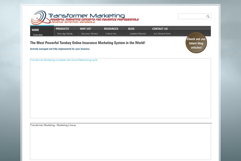
Task: Click the Transformer Marketing logo
Action: [85, 17]
